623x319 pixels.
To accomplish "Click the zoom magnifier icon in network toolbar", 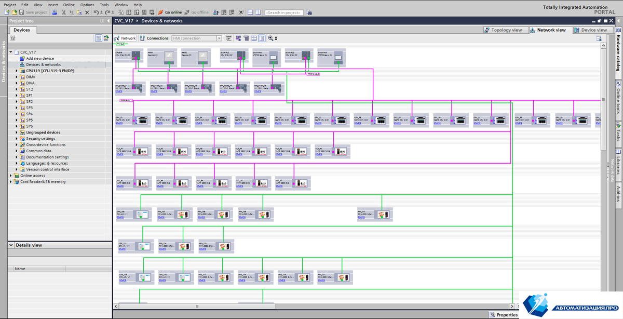I will pyautogui.click(x=270, y=38).
